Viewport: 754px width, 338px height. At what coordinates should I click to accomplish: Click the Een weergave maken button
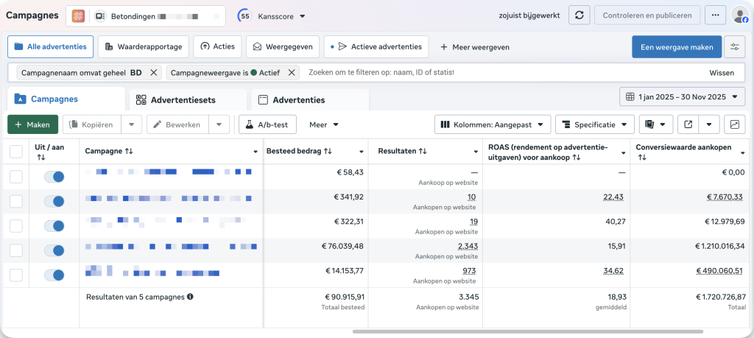click(676, 47)
